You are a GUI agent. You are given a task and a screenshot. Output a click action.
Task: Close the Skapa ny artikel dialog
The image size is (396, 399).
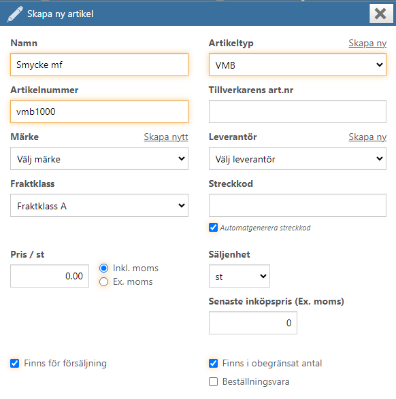[381, 14]
